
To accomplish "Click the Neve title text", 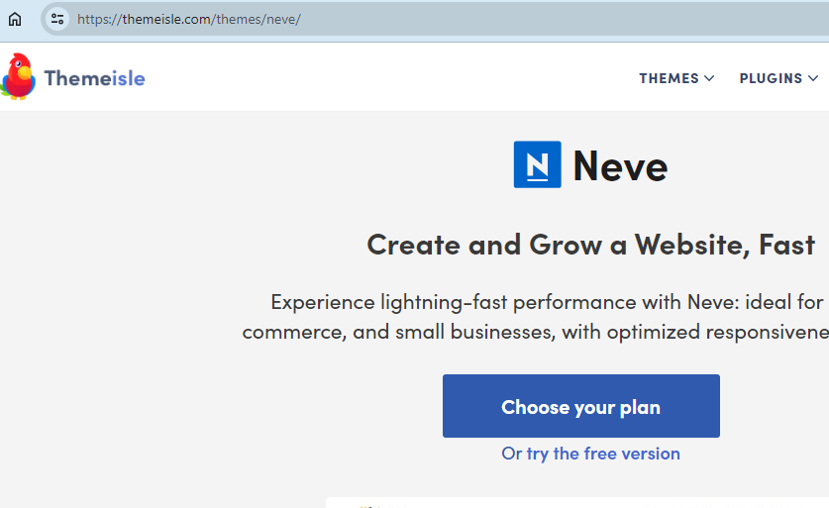I will (x=620, y=165).
